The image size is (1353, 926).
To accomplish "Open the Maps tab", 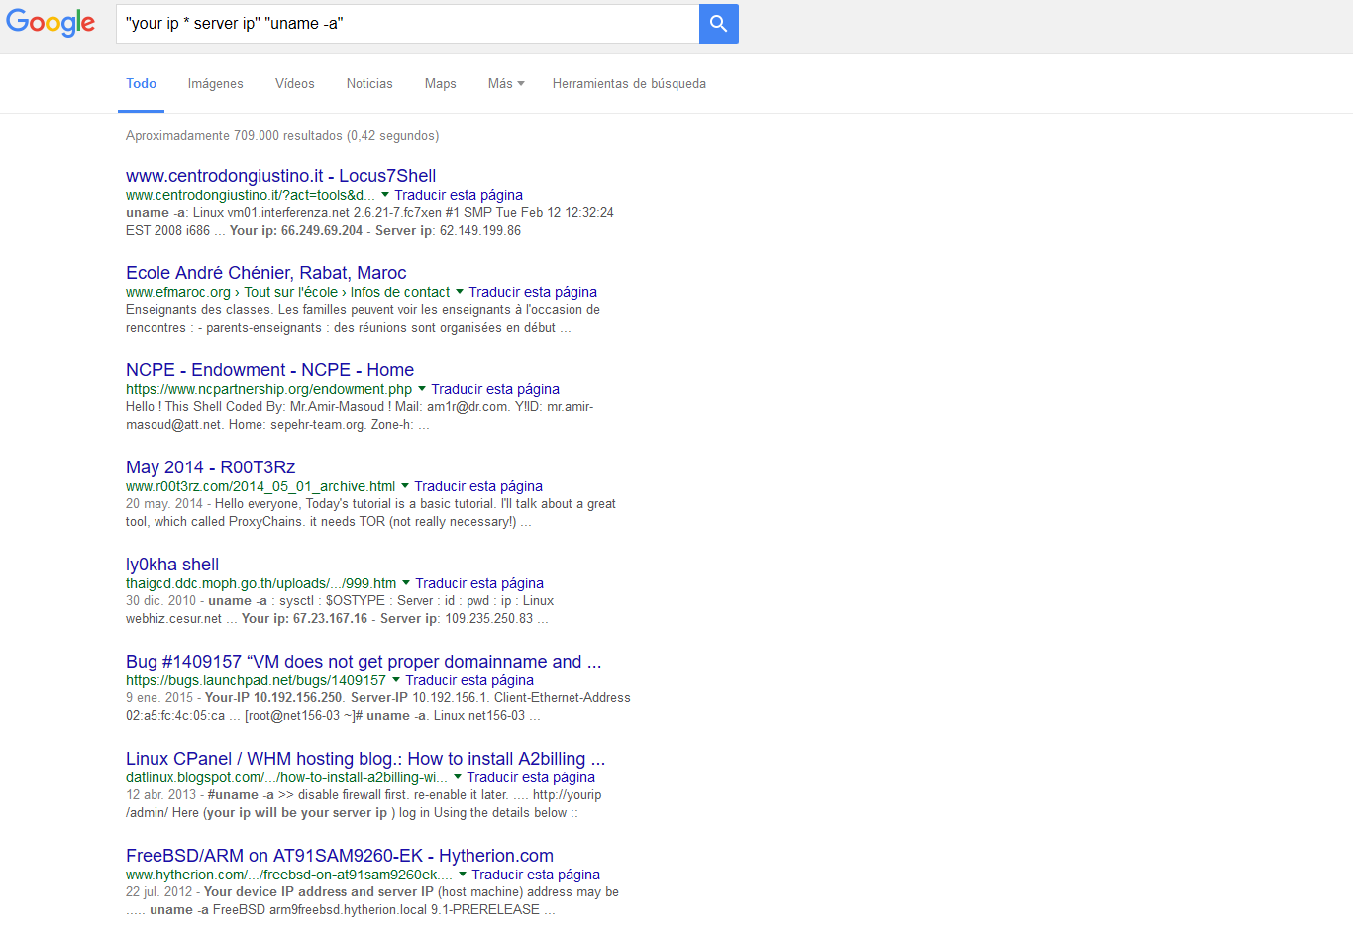I will click(x=440, y=84).
